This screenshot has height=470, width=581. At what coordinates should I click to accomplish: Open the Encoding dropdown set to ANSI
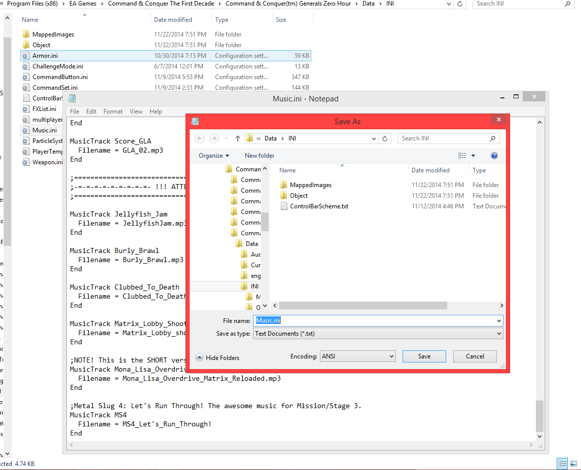(x=357, y=356)
